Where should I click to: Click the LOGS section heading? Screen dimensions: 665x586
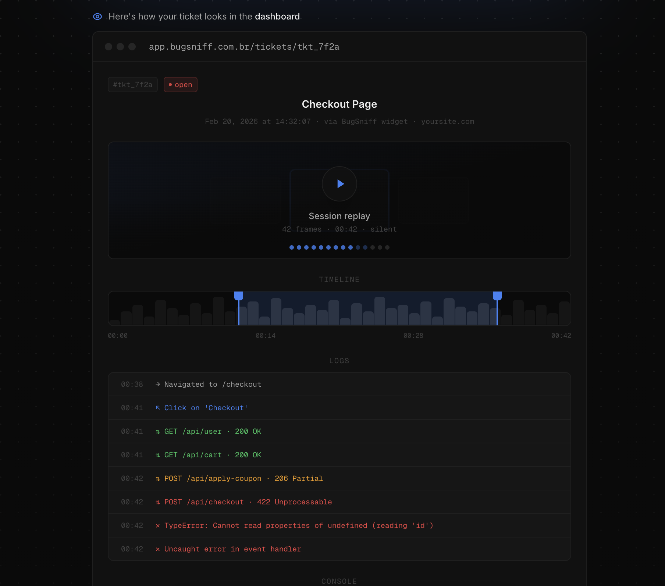(x=339, y=361)
